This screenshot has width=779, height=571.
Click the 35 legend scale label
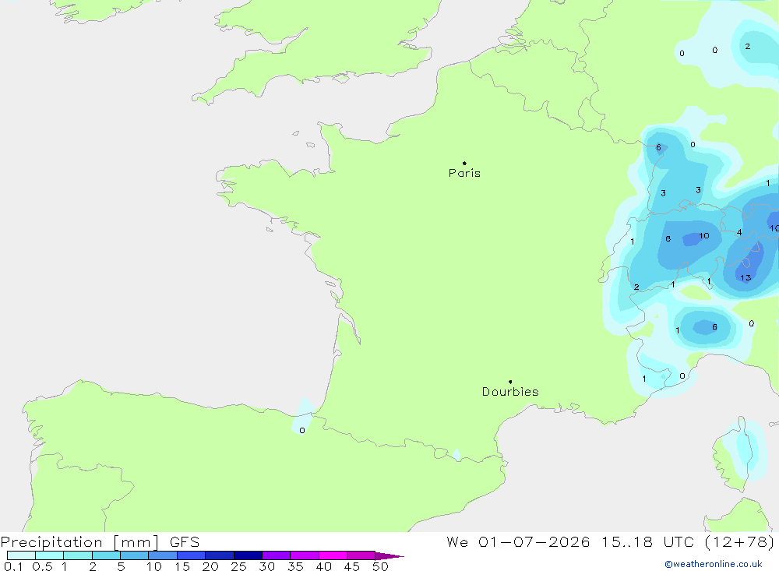click(295, 566)
